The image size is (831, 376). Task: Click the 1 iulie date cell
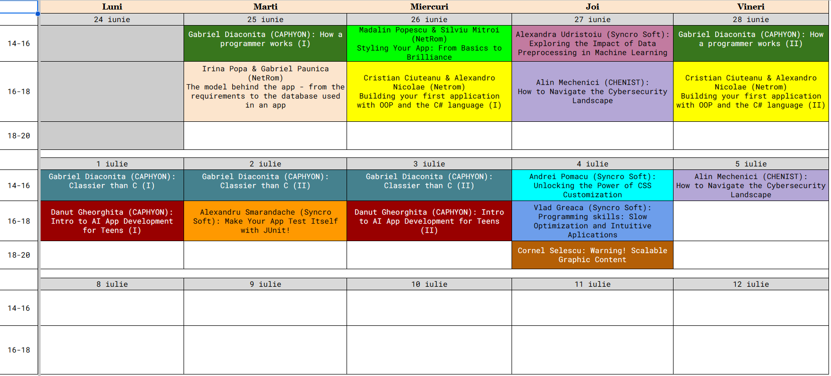pos(112,164)
